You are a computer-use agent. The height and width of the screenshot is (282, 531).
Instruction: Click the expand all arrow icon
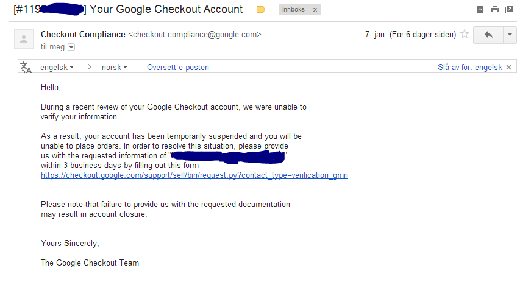[480, 10]
